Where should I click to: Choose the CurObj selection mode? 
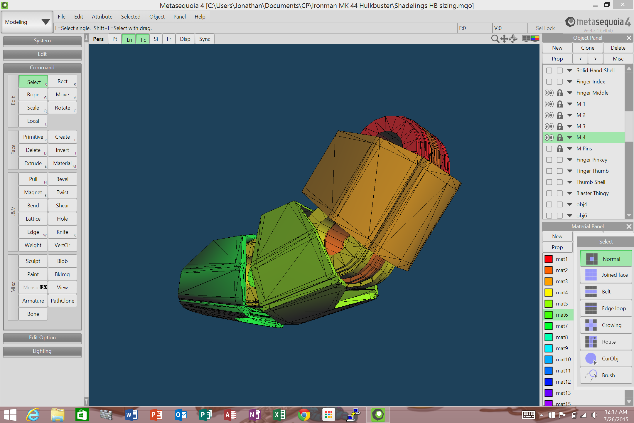pos(606,358)
